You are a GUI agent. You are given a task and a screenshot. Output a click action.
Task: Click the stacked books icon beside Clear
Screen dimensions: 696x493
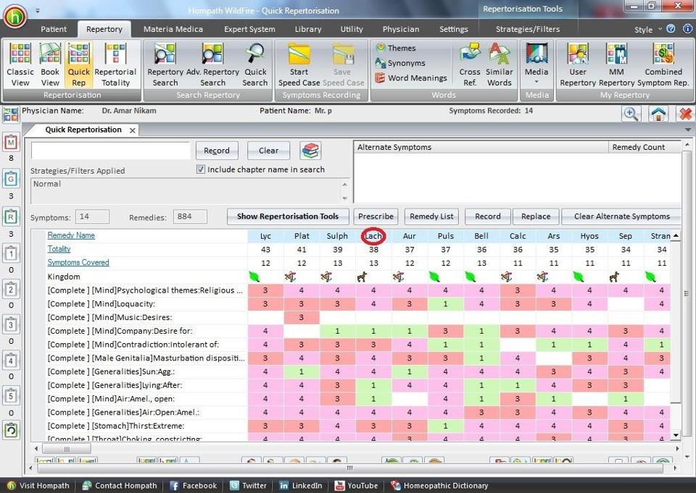[310, 151]
